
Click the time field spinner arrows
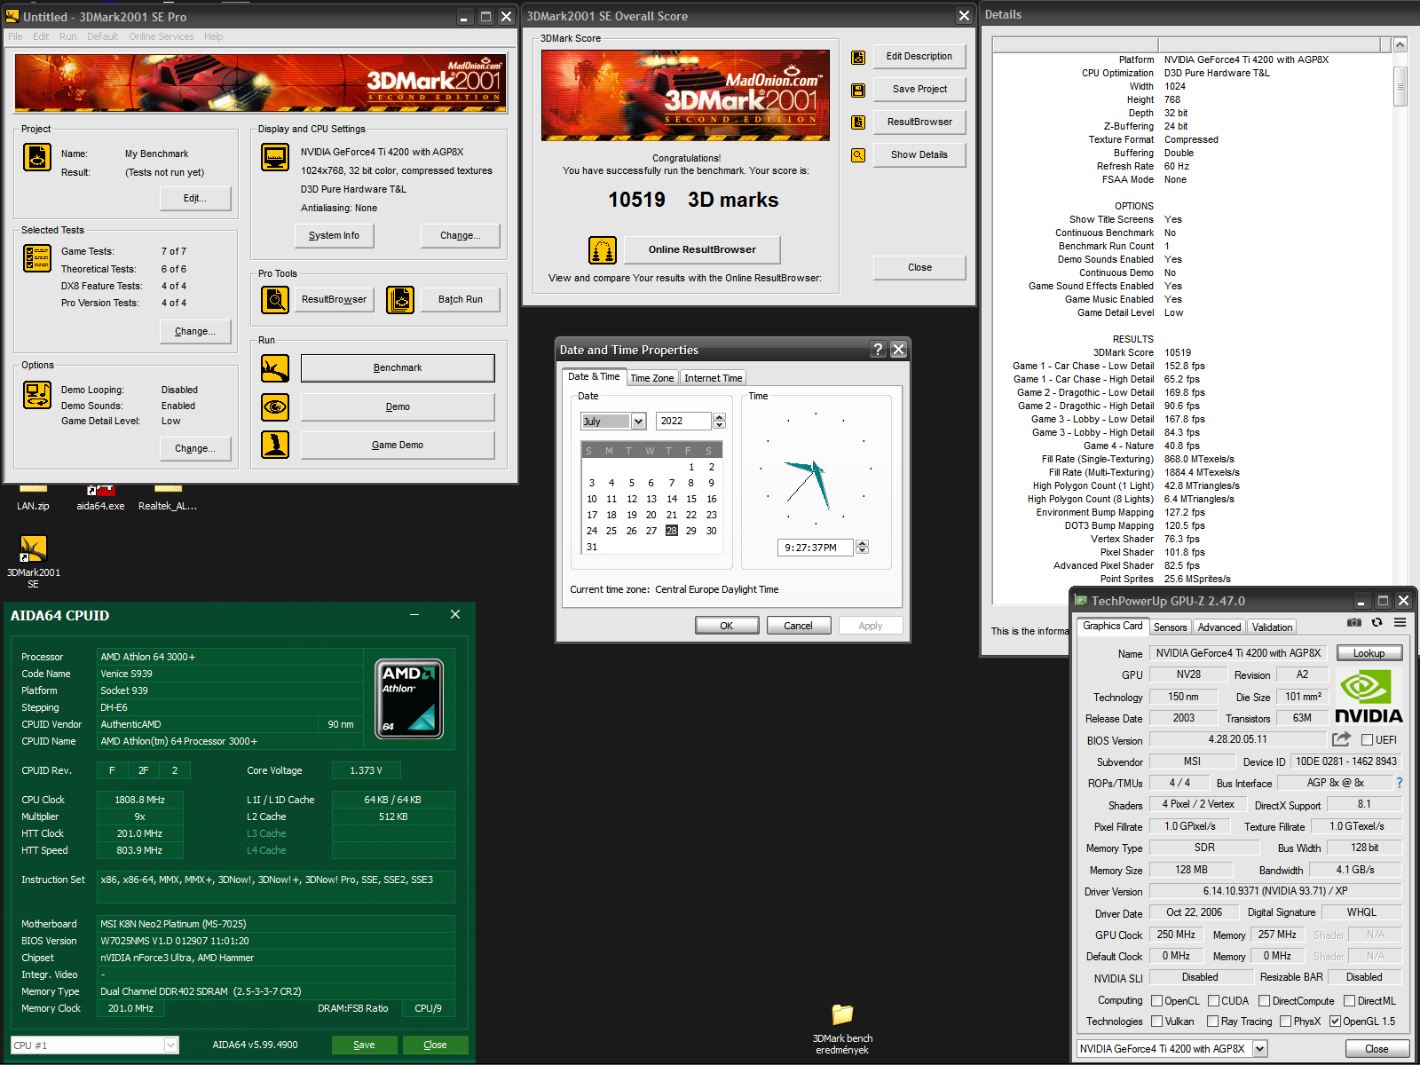862,548
